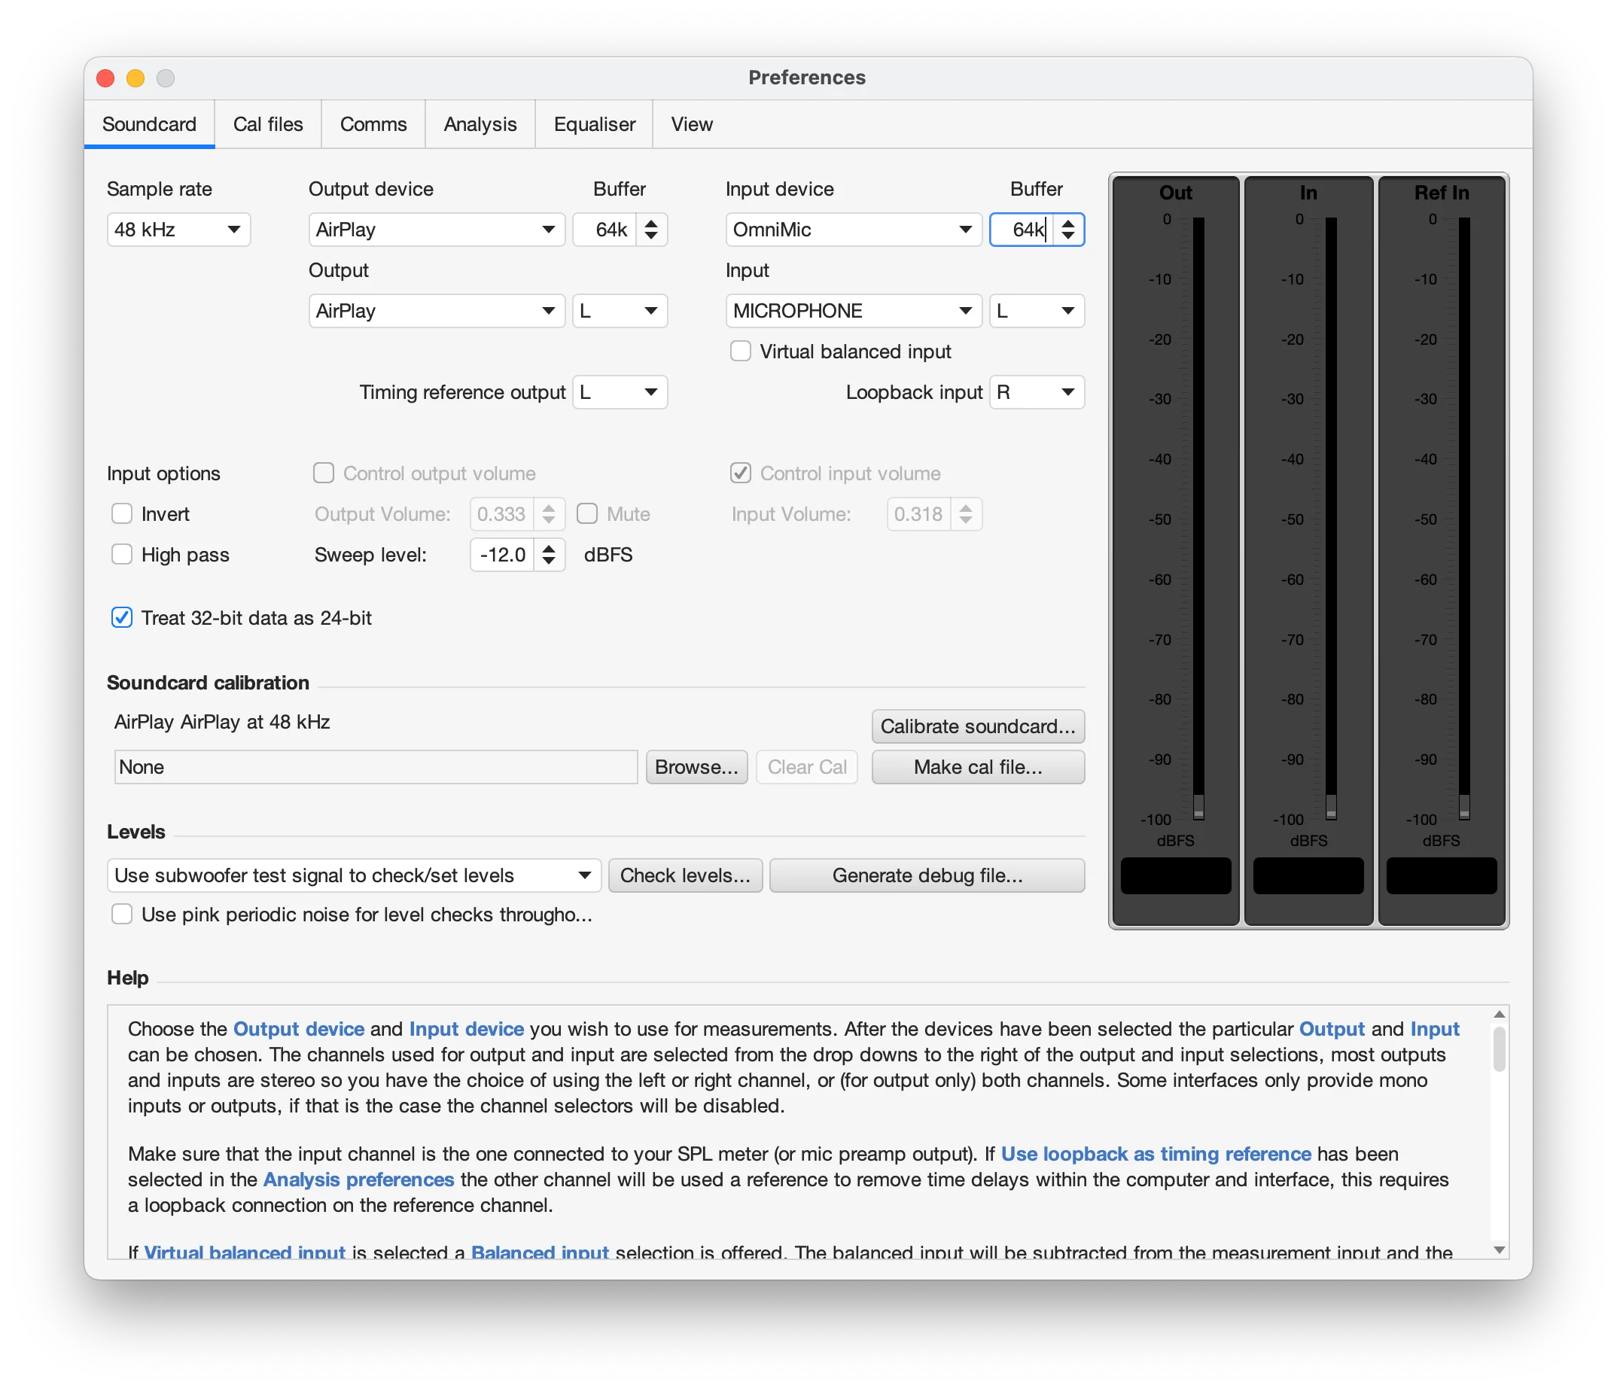The height and width of the screenshot is (1391, 1617).
Task: Click the soundcard cal file path field
Action: pos(376,767)
